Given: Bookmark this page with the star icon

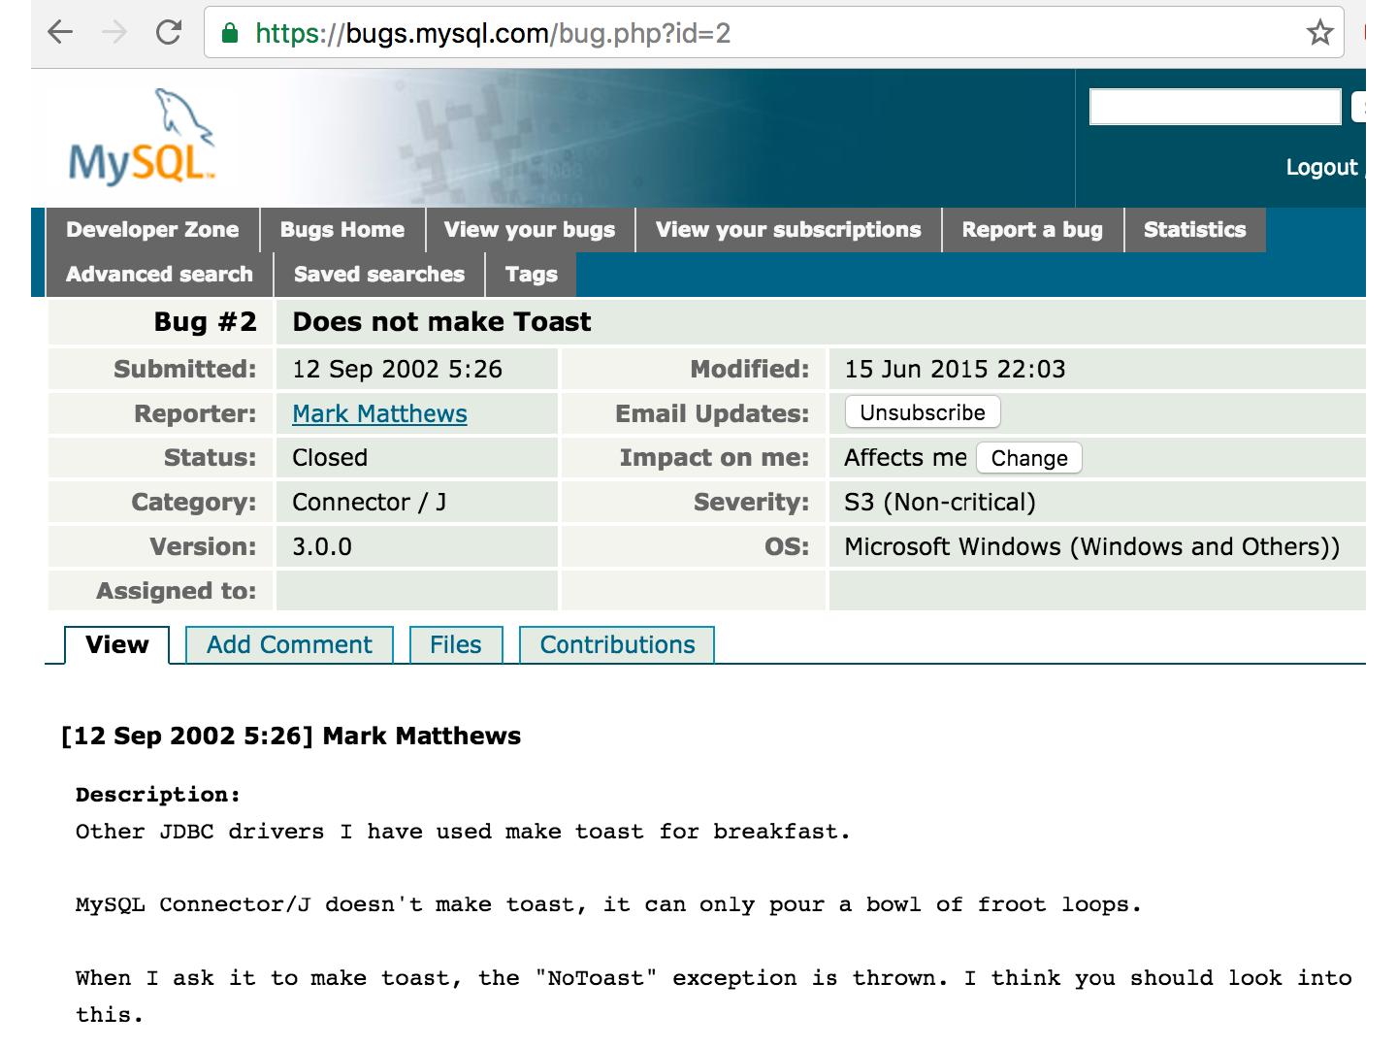Looking at the screenshot, I should tap(1319, 33).
